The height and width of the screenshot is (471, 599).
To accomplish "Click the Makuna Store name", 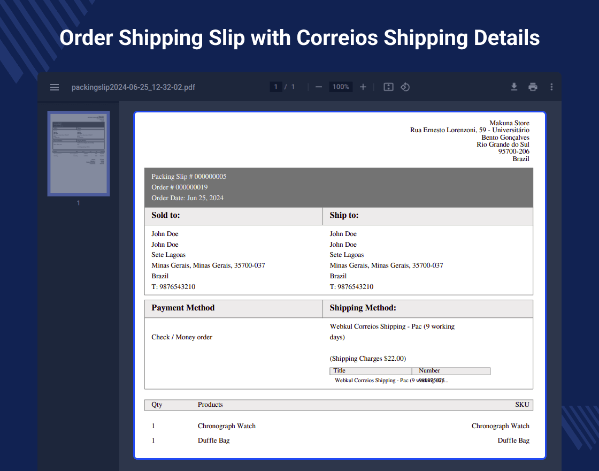I will 509,123.
